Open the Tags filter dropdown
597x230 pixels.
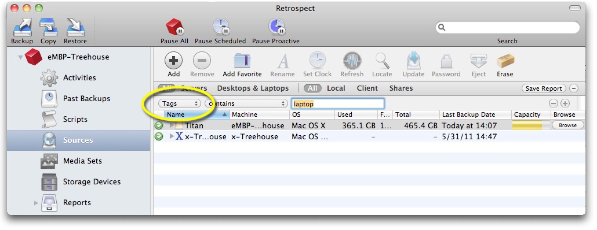(179, 103)
